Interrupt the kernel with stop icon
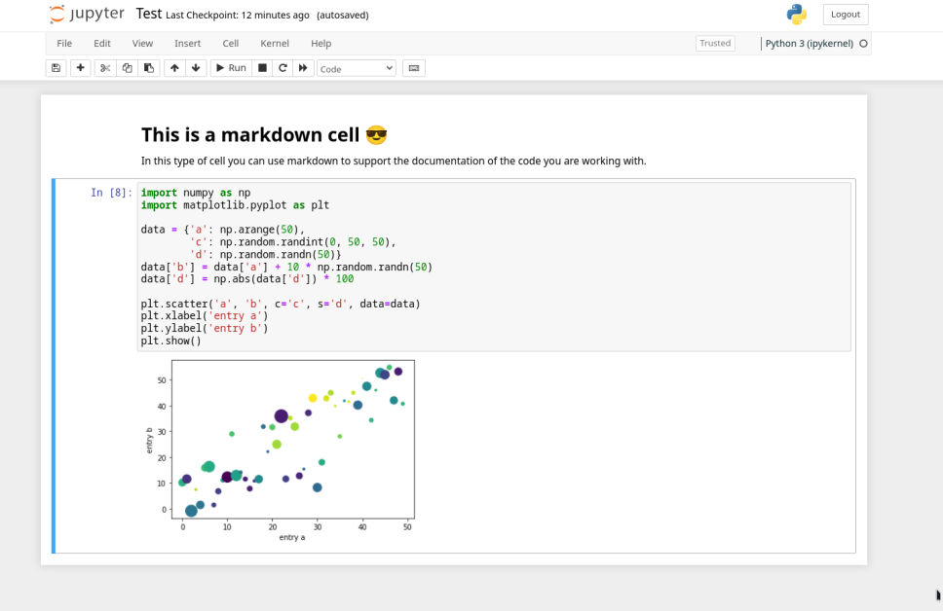This screenshot has height=611, width=943. pos(262,68)
